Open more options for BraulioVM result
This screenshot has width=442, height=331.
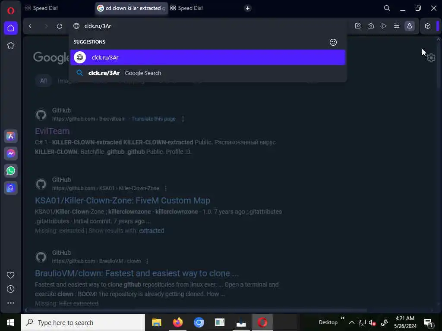(147, 261)
